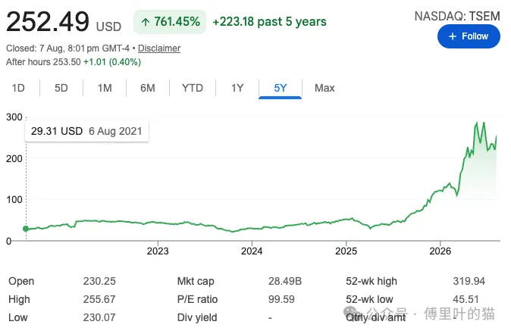The height and width of the screenshot is (334, 511).
Task: Select the 5D time range tab
Action: 61,88
